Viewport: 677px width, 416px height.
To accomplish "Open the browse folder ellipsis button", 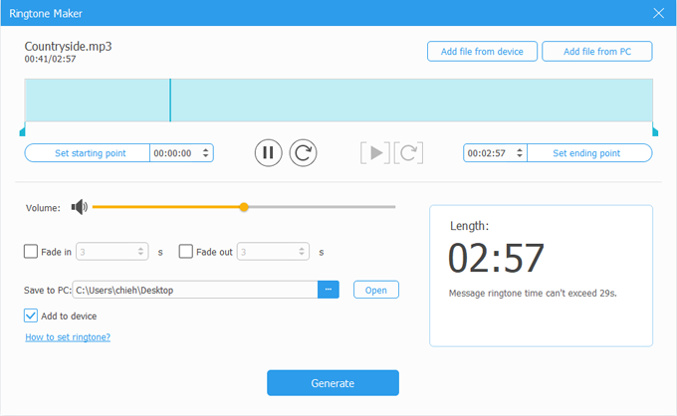I will click(330, 290).
